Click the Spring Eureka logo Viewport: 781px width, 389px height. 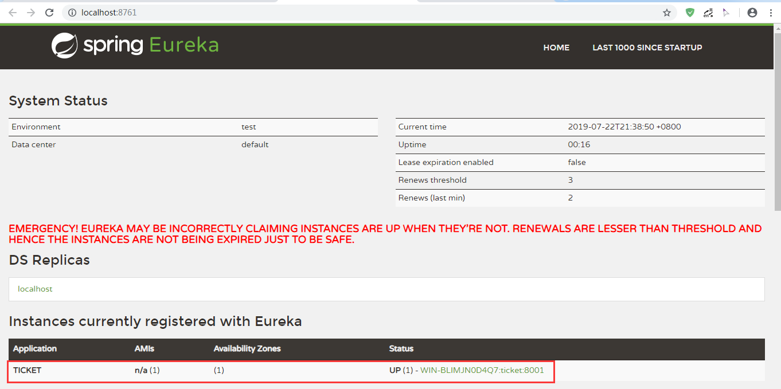135,46
